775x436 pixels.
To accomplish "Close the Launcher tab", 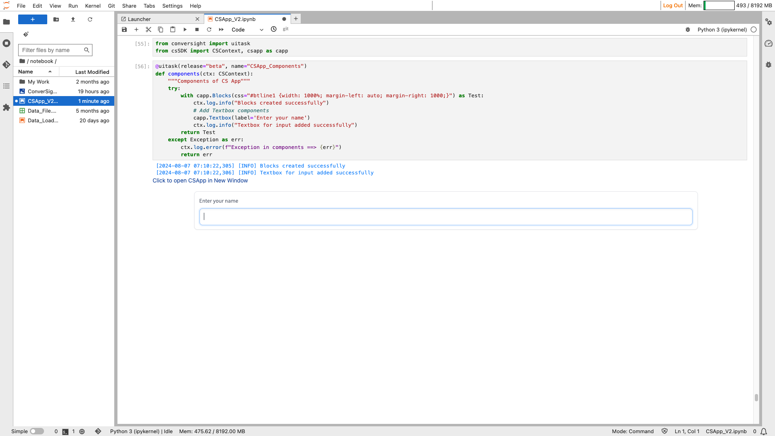I will [x=197, y=19].
